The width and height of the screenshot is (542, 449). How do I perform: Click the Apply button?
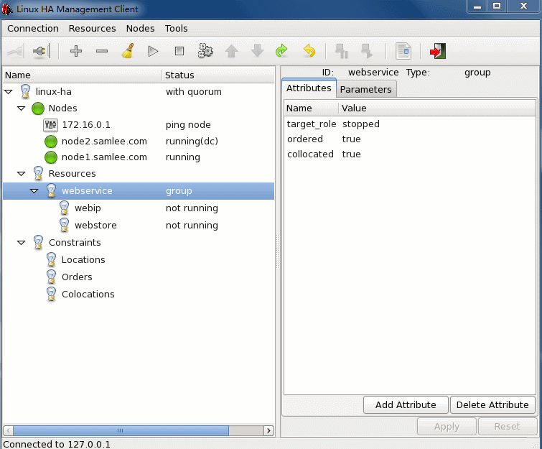[447, 427]
